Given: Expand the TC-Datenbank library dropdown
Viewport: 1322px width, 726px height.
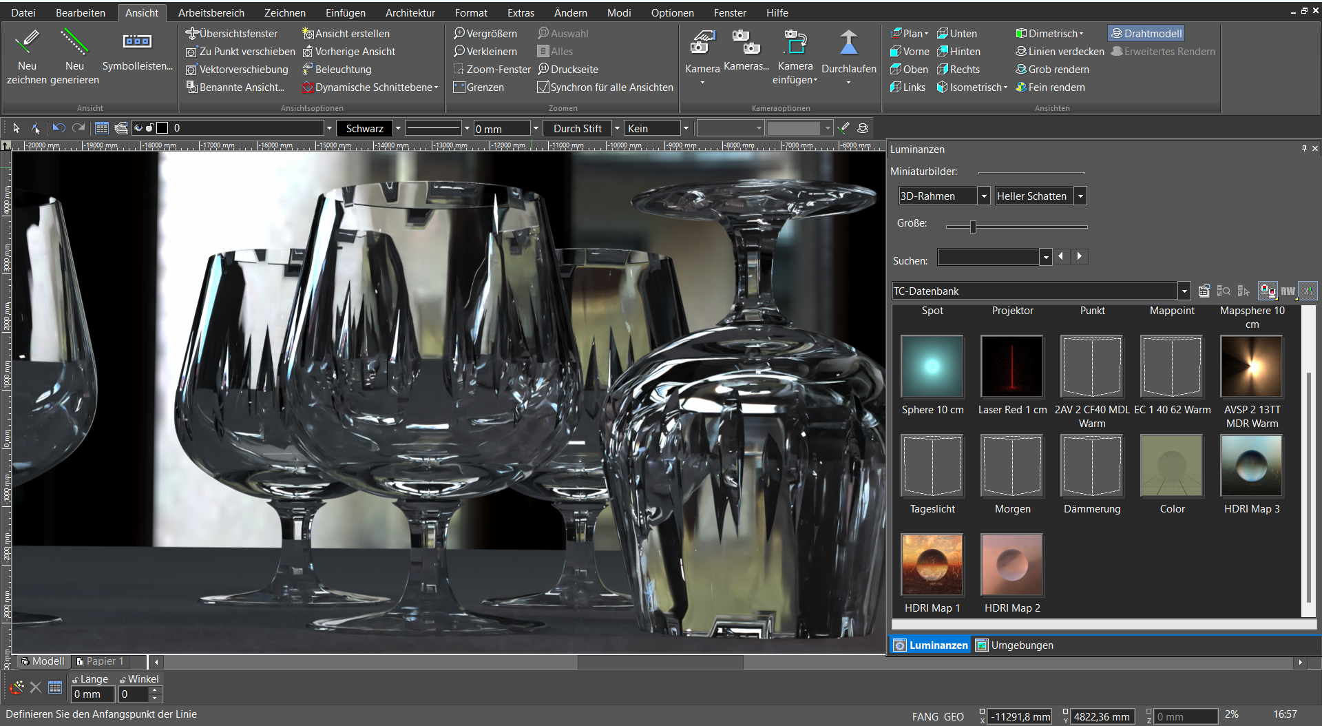Looking at the screenshot, I should 1184,291.
